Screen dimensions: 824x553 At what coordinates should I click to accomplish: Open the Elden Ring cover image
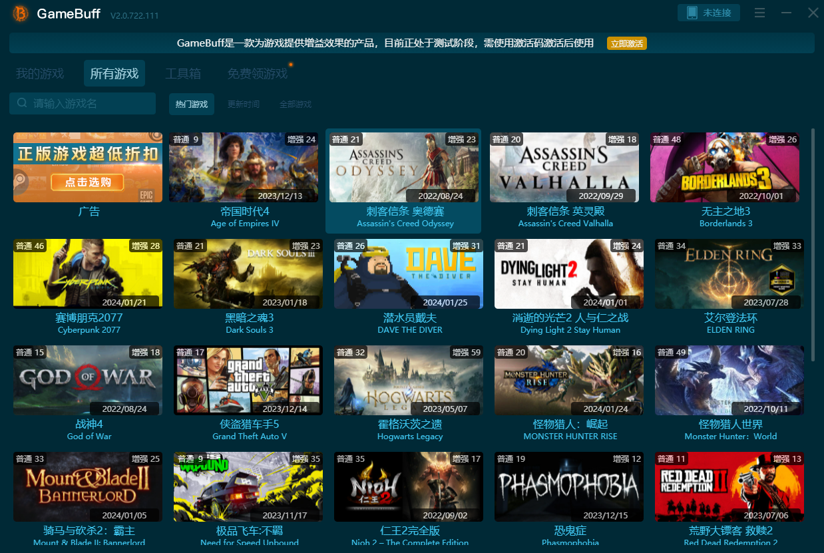coord(729,274)
